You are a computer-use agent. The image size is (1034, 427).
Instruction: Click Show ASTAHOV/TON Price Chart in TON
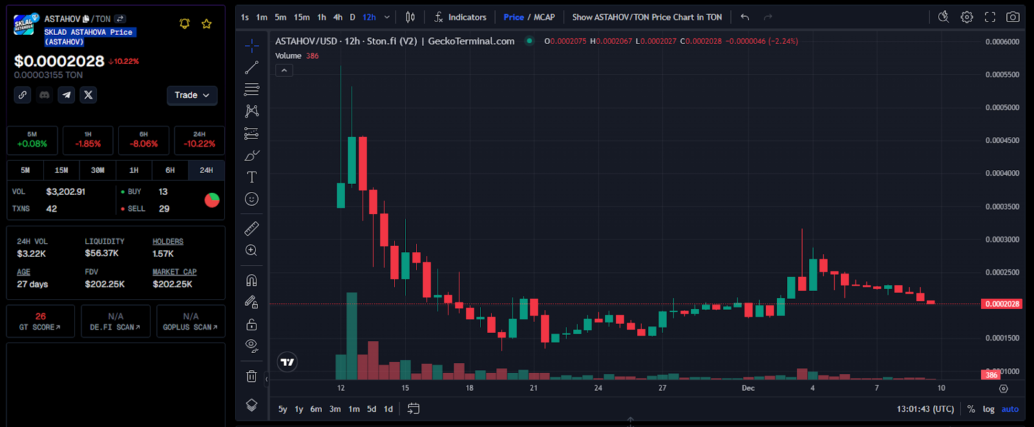(647, 17)
